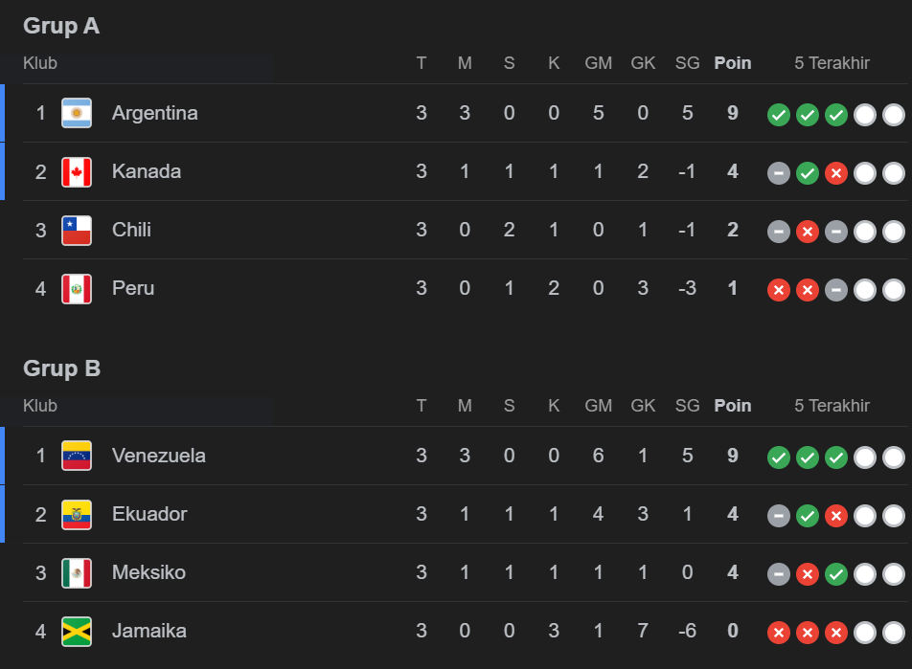Click the Kanada flag icon
Viewport: 912px width, 669px height.
(x=77, y=172)
